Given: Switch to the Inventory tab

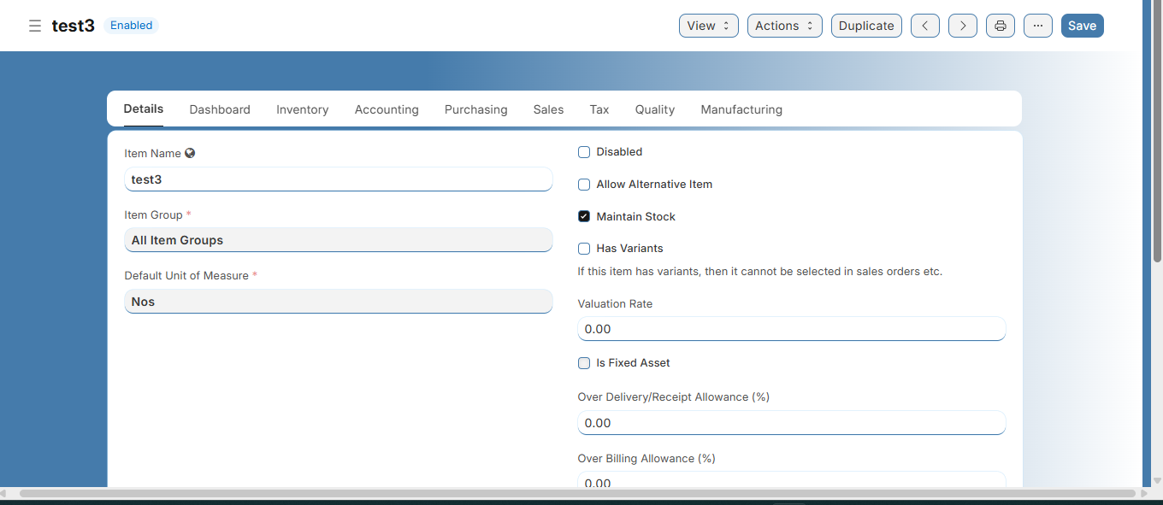Looking at the screenshot, I should (x=302, y=109).
